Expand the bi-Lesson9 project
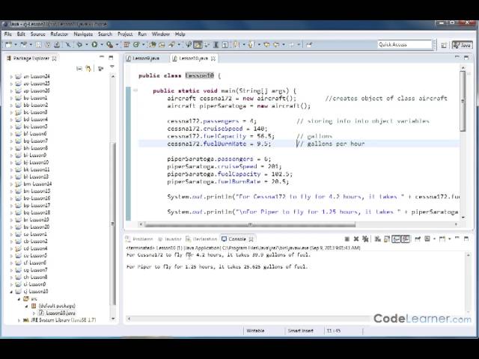479x359 pixels. point(11,156)
